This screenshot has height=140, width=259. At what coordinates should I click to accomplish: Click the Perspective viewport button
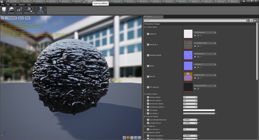[11, 18]
